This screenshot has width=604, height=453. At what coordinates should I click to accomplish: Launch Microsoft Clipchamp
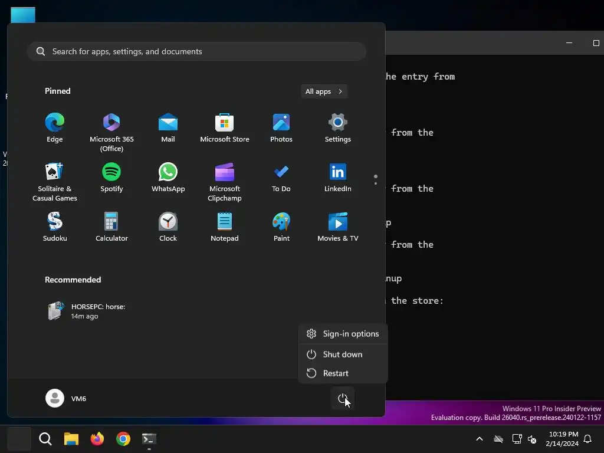[x=225, y=182]
